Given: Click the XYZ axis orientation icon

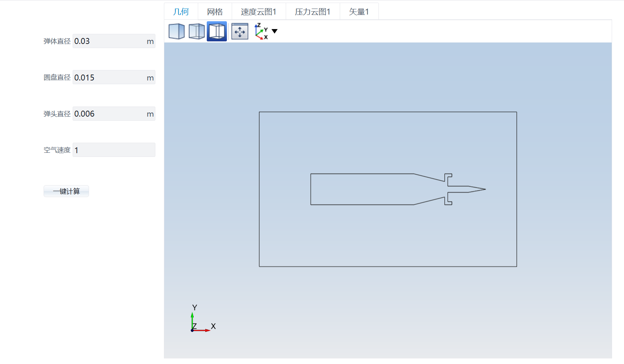Looking at the screenshot, I should click(261, 31).
